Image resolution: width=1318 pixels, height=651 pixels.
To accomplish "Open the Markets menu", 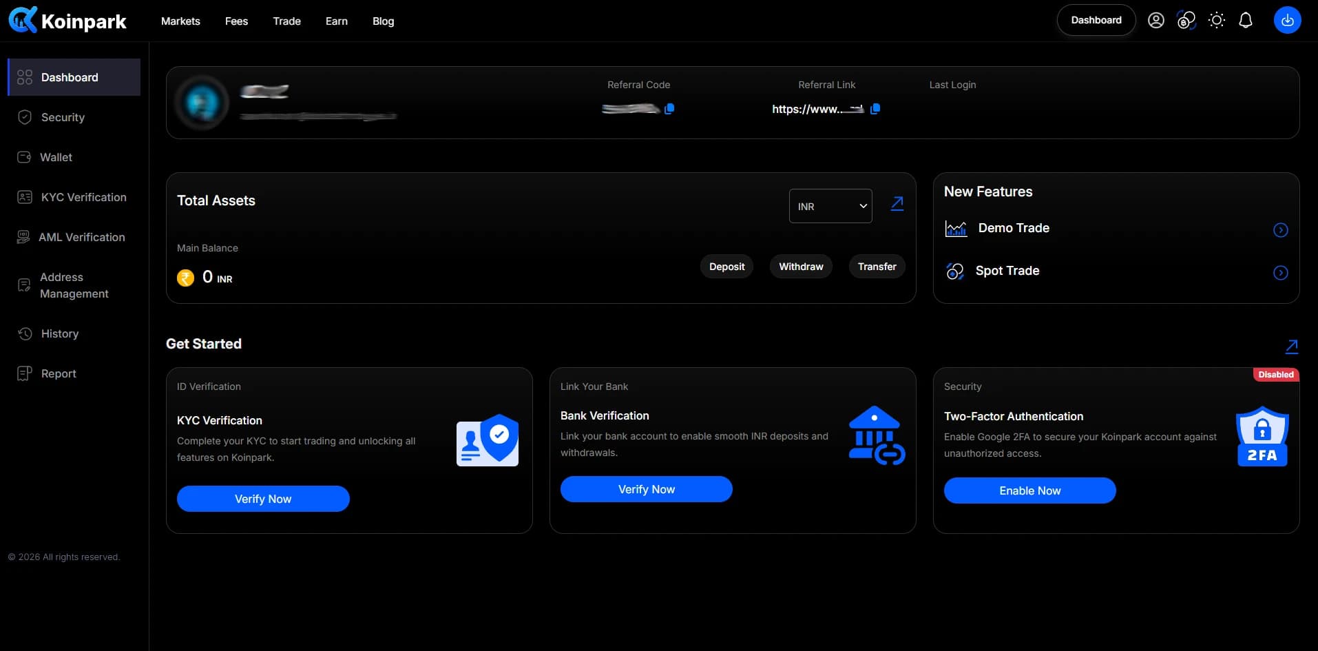I will click(180, 21).
